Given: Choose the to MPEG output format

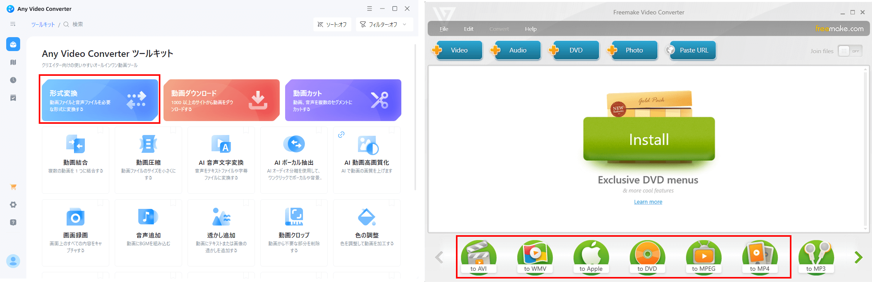Looking at the screenshot, I should (x=704, y=257).
